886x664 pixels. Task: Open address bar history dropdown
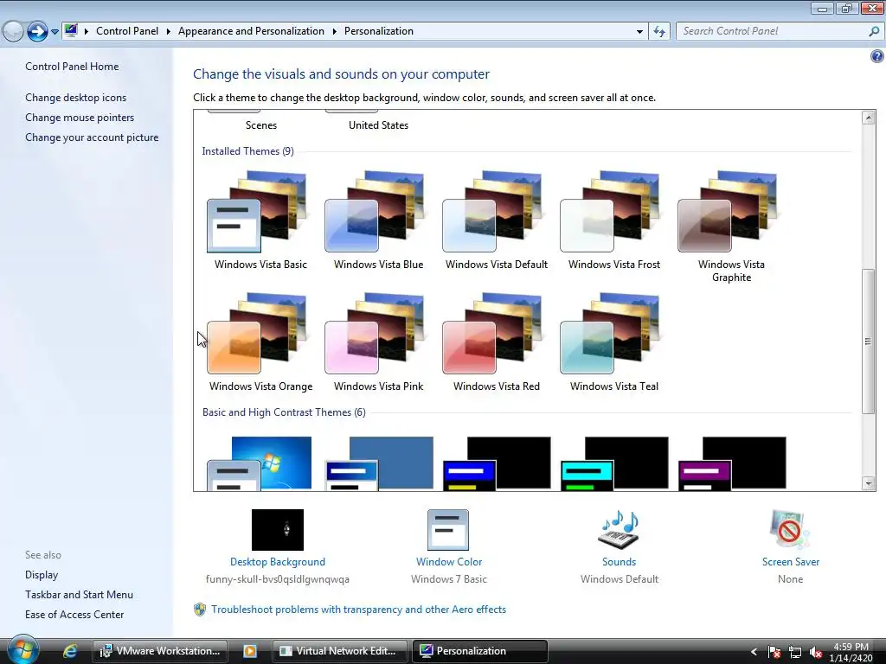[639, 32]
